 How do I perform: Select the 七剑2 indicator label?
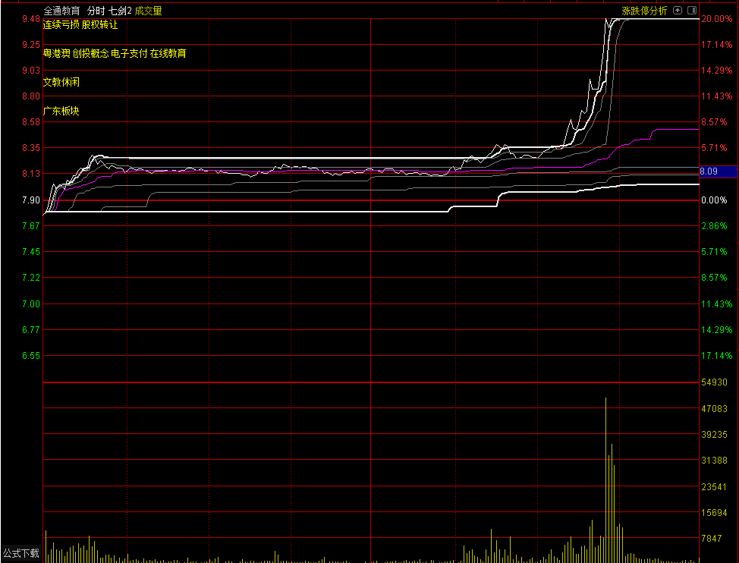120,11
